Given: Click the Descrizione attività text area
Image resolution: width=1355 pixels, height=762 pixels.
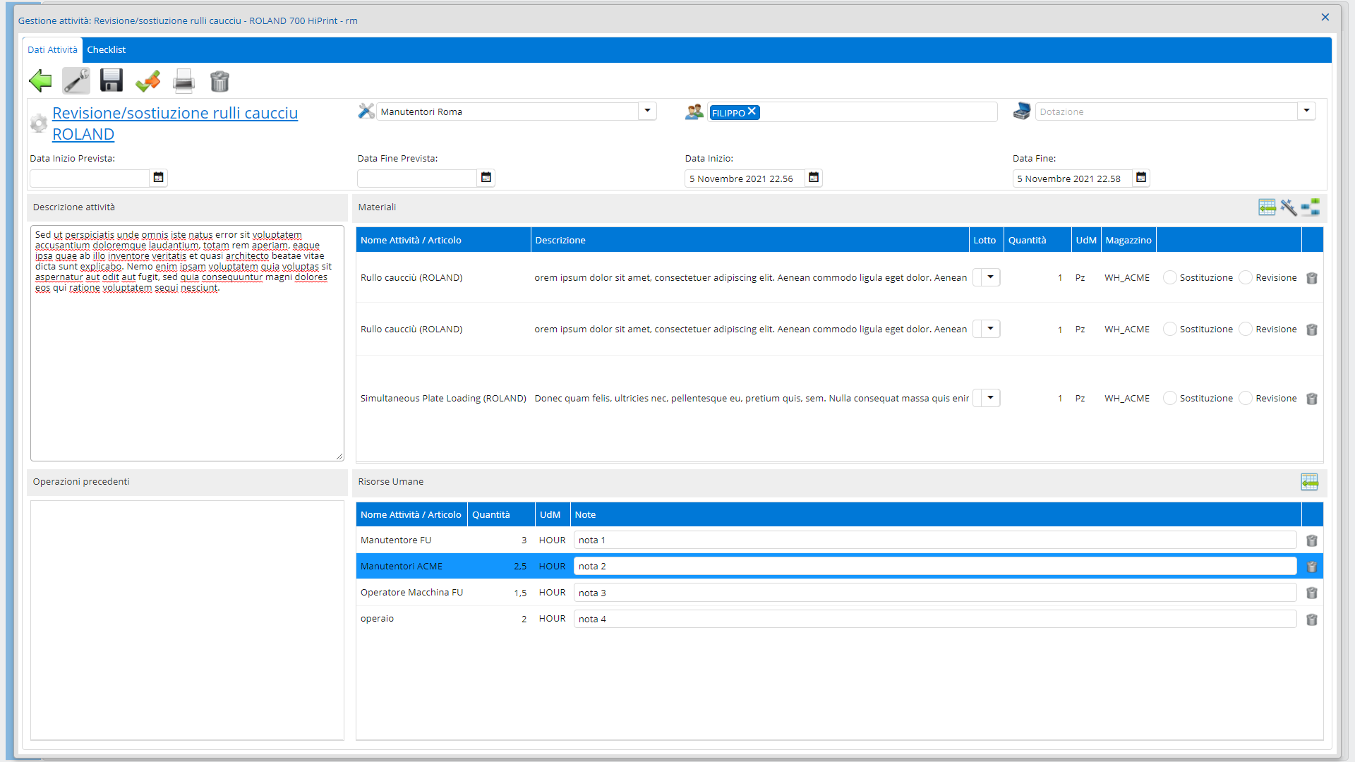Looking at the screenshot, I should (187, 343).
